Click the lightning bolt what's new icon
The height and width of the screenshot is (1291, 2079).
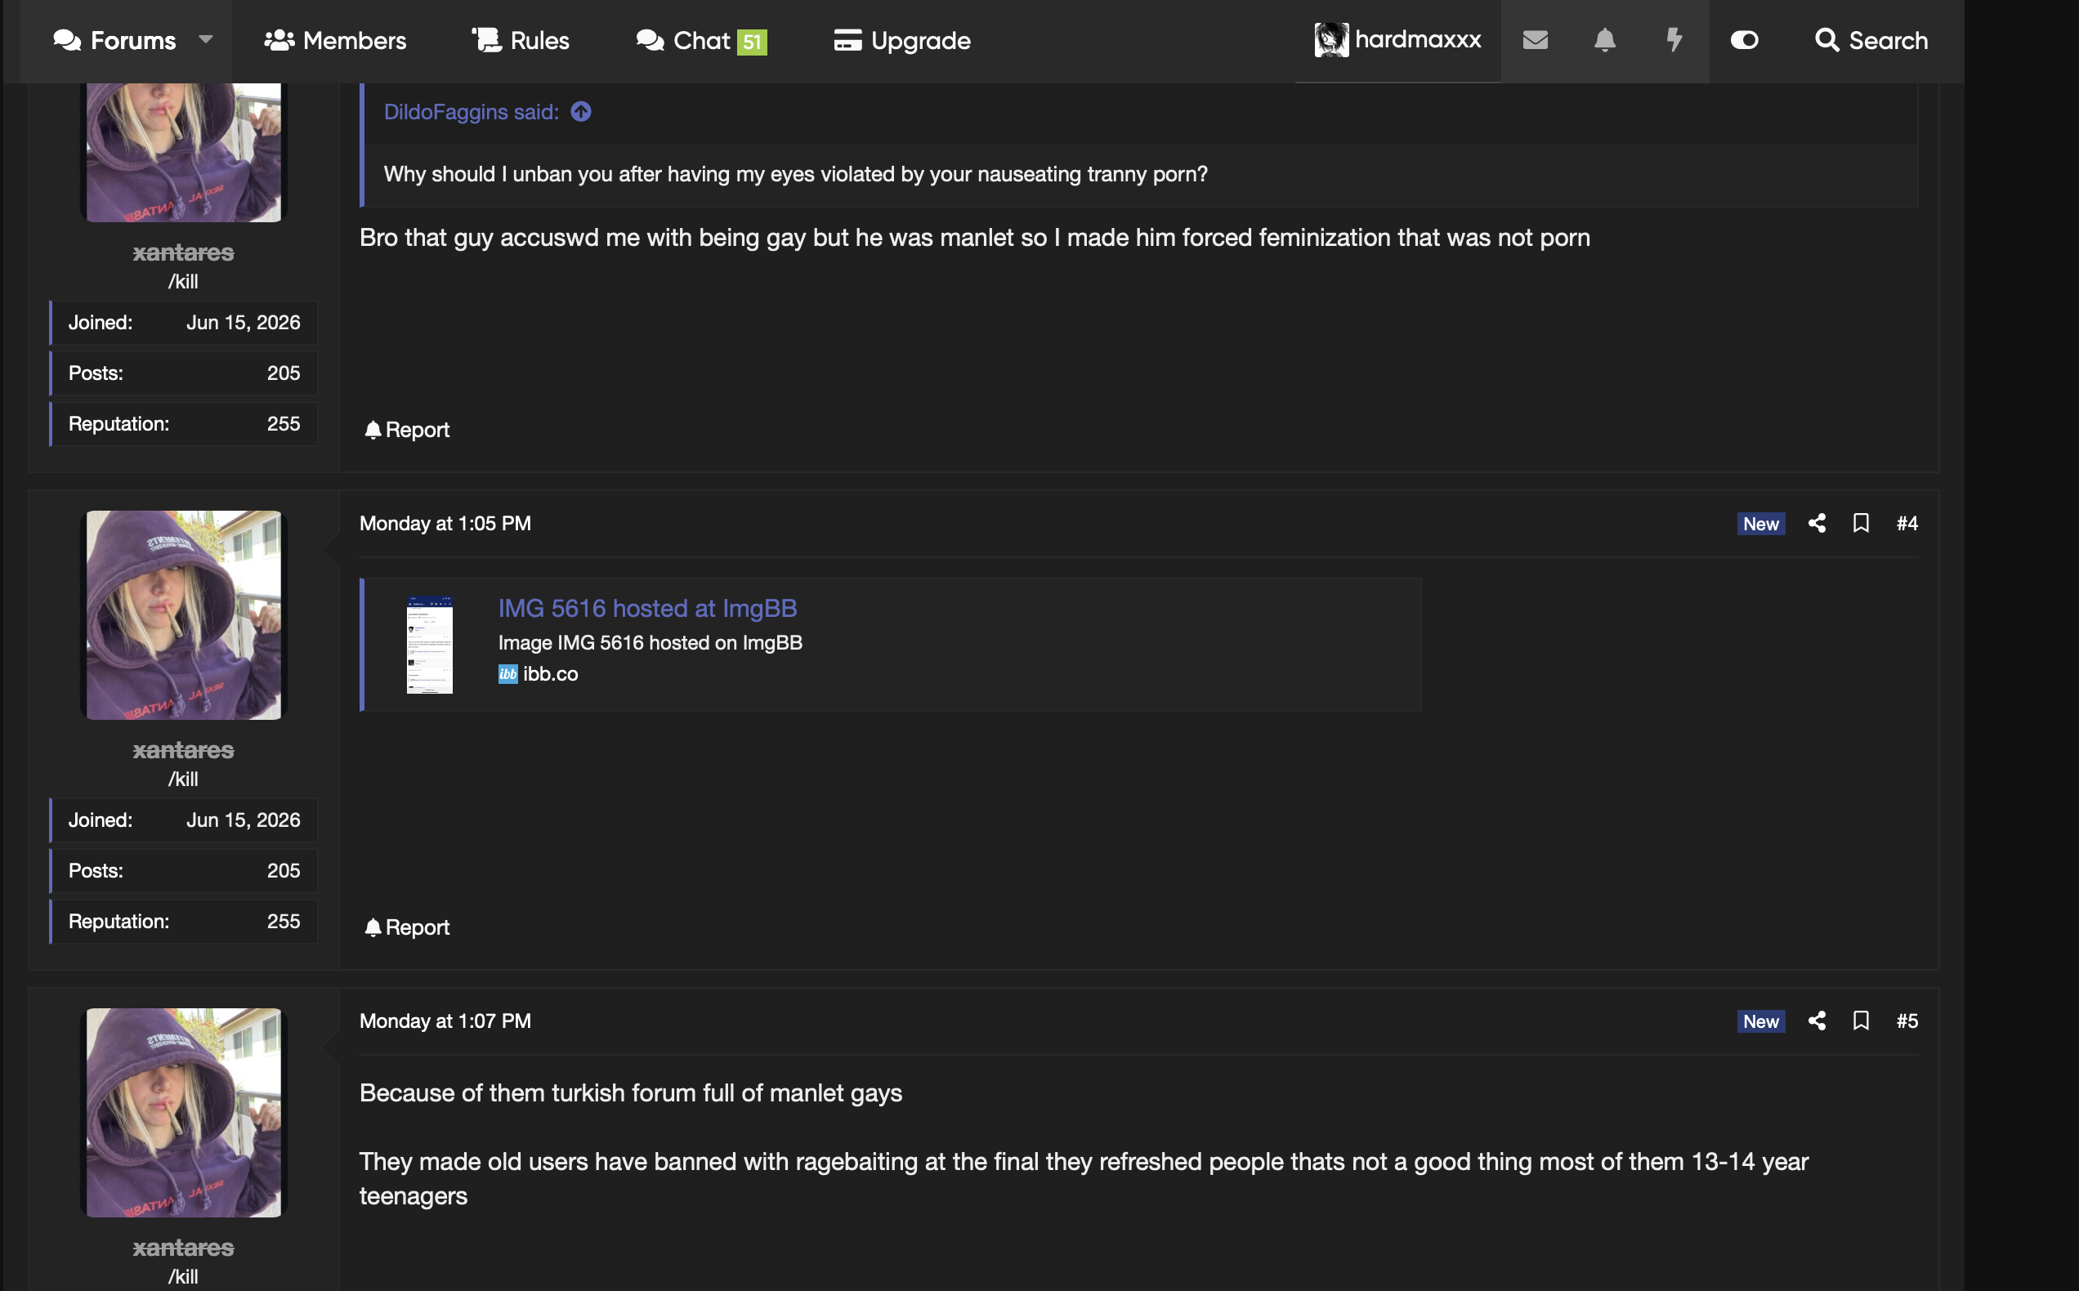pos(1674,40)
